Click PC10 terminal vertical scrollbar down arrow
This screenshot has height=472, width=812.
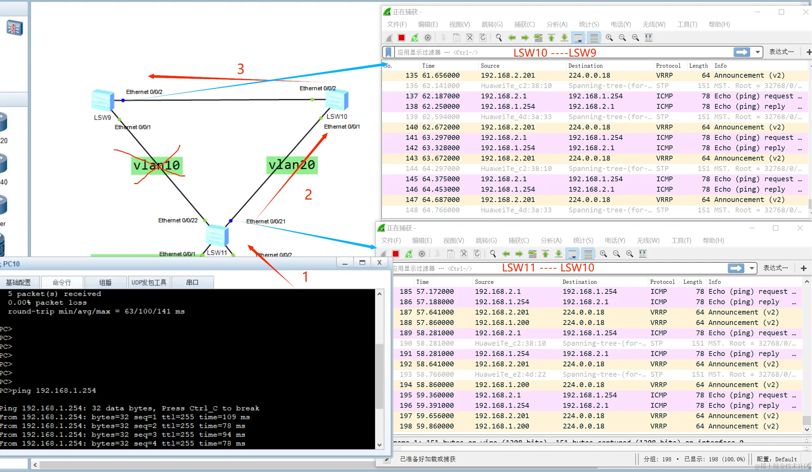379,445
